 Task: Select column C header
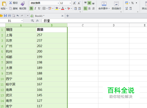tap(83, 25)
